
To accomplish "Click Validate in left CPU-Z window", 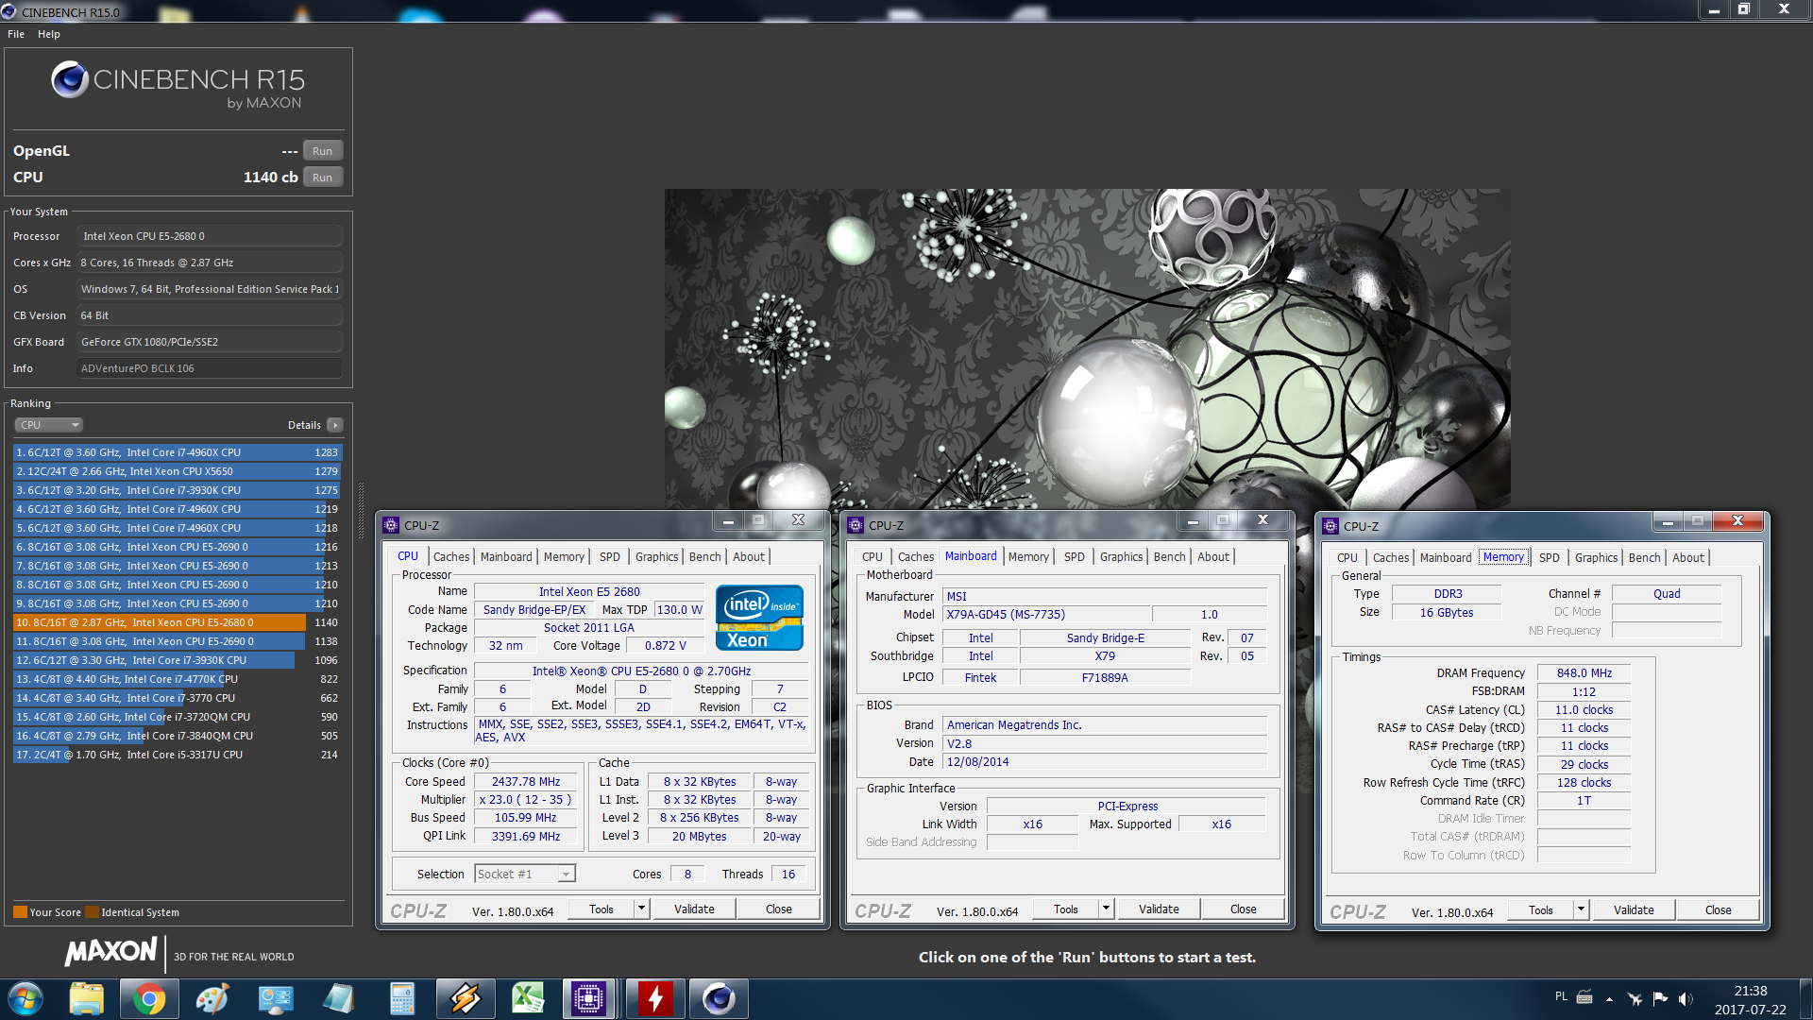I will click(x=694, y=909).
